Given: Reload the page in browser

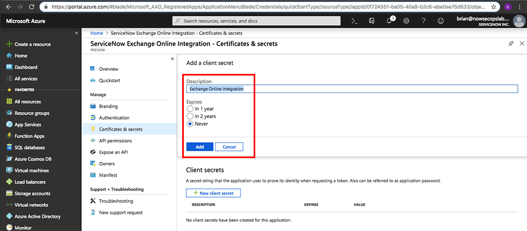Looking at the screenshot, I should 31,7.
